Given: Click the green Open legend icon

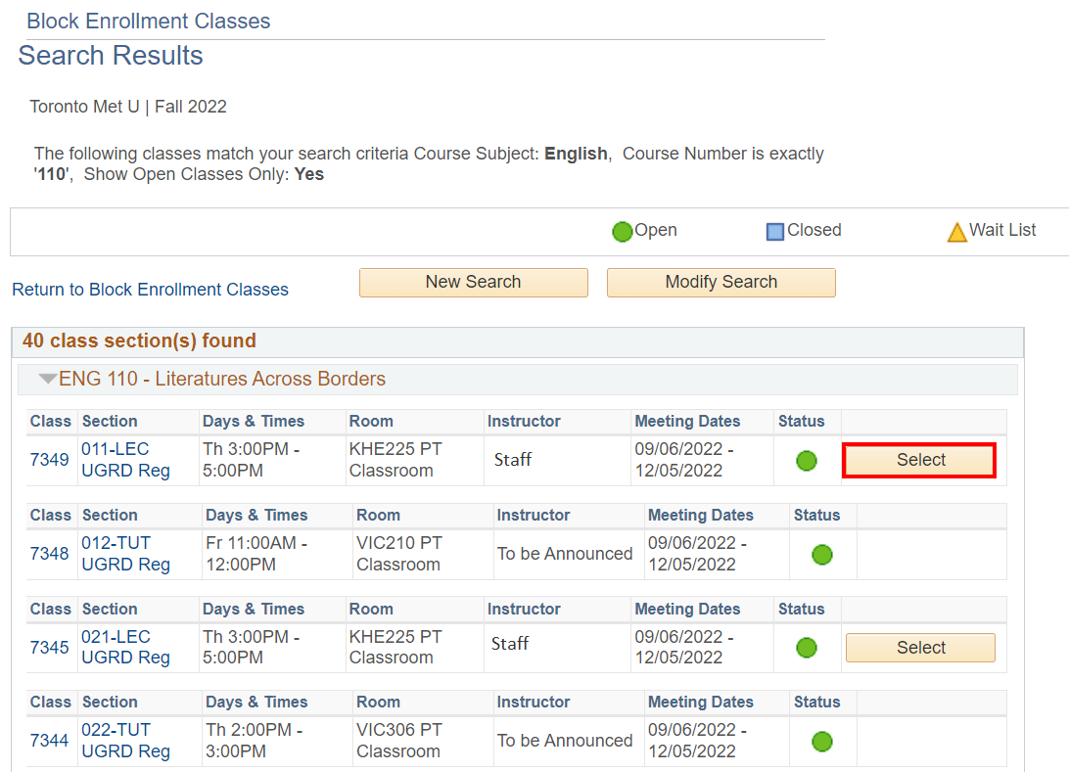Looking at the screenshot, I should click(622, 232).
